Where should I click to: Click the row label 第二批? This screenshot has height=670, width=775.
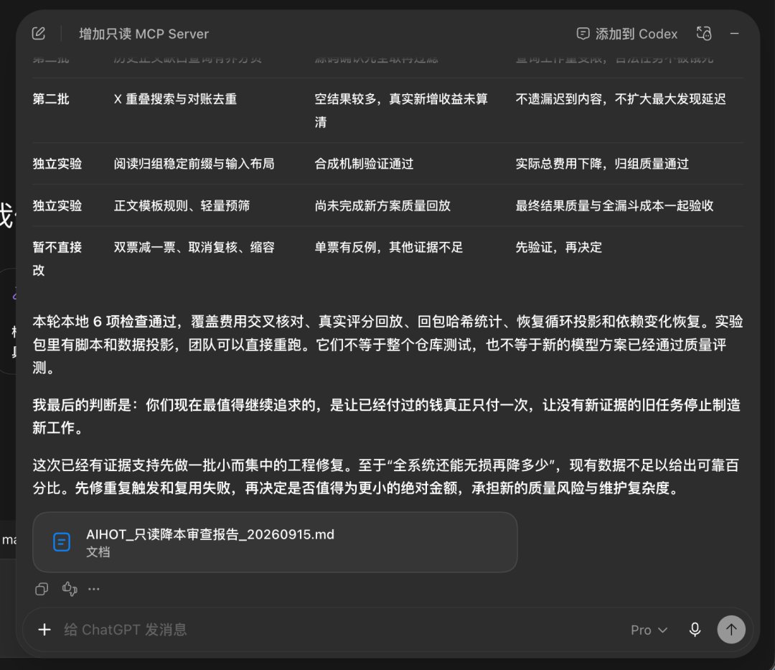pos(51,99)
